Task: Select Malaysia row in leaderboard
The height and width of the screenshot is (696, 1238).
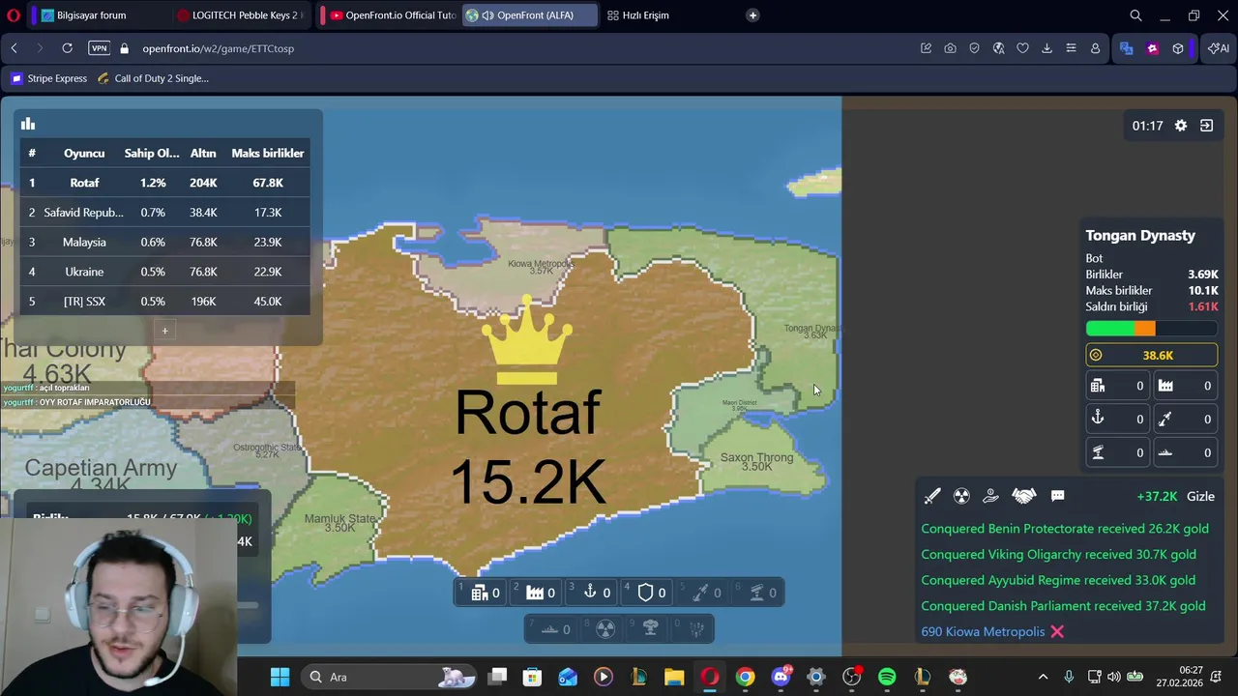Action: coord(164,242)
